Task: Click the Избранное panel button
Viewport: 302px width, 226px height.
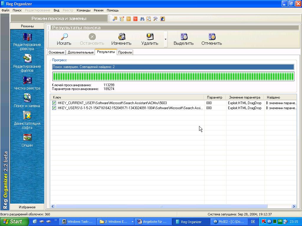Action: point(27,207)
